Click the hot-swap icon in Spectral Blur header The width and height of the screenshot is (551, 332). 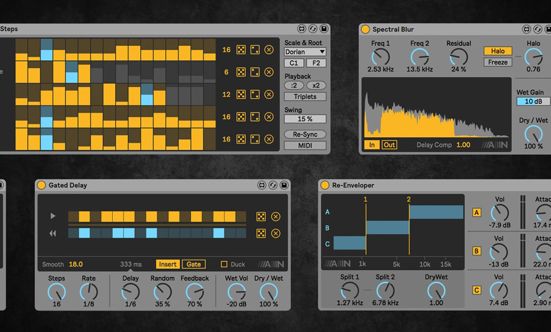click(x=538, y=29)
